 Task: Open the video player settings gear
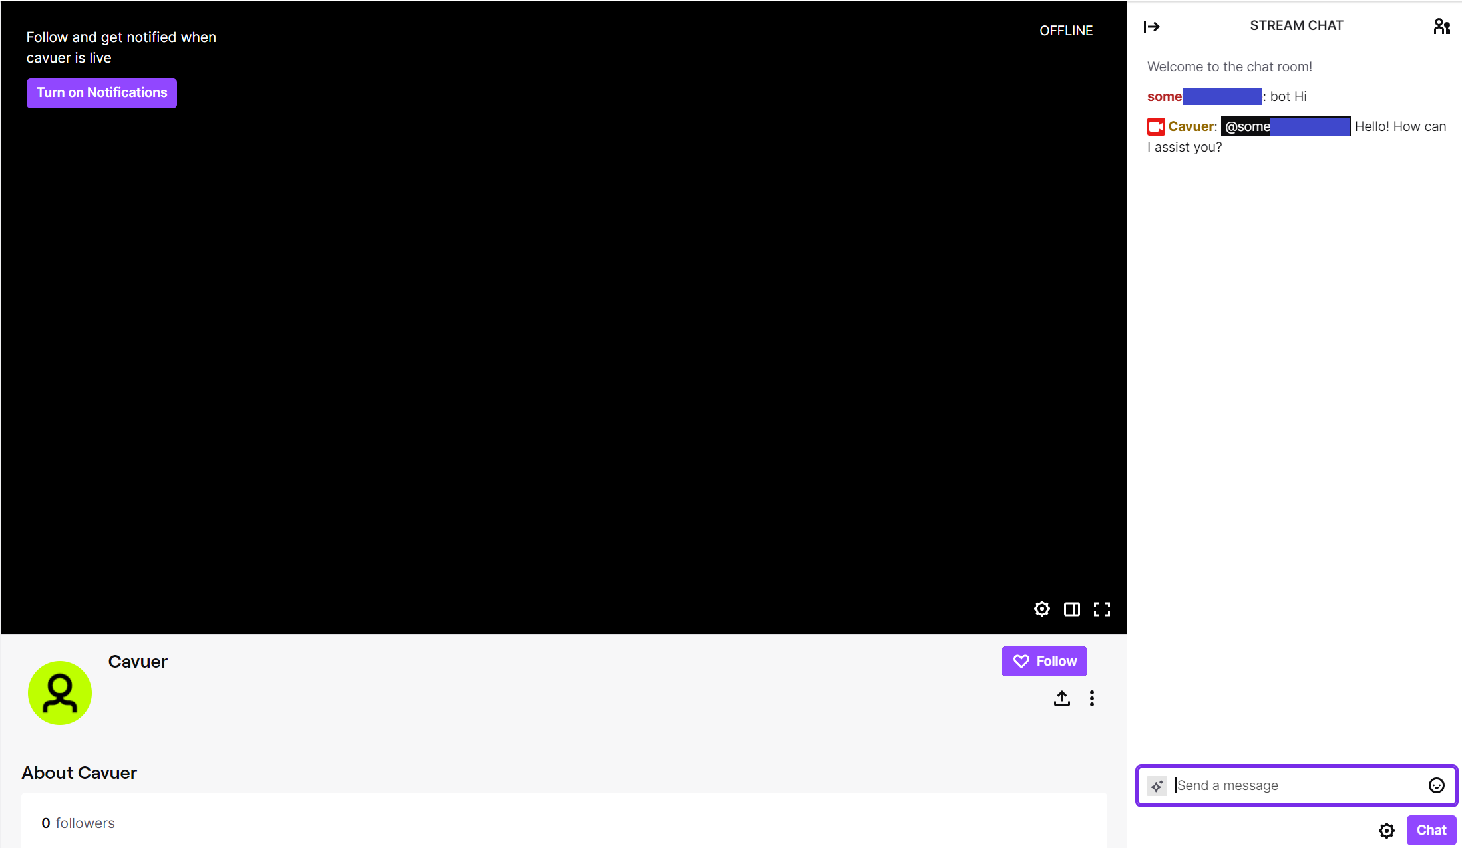(x=1041, y=609)
